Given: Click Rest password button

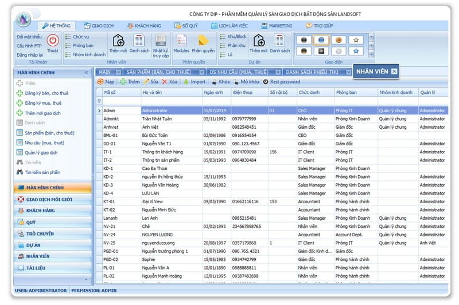Looking at the screenshot, I should coord(281,82).
